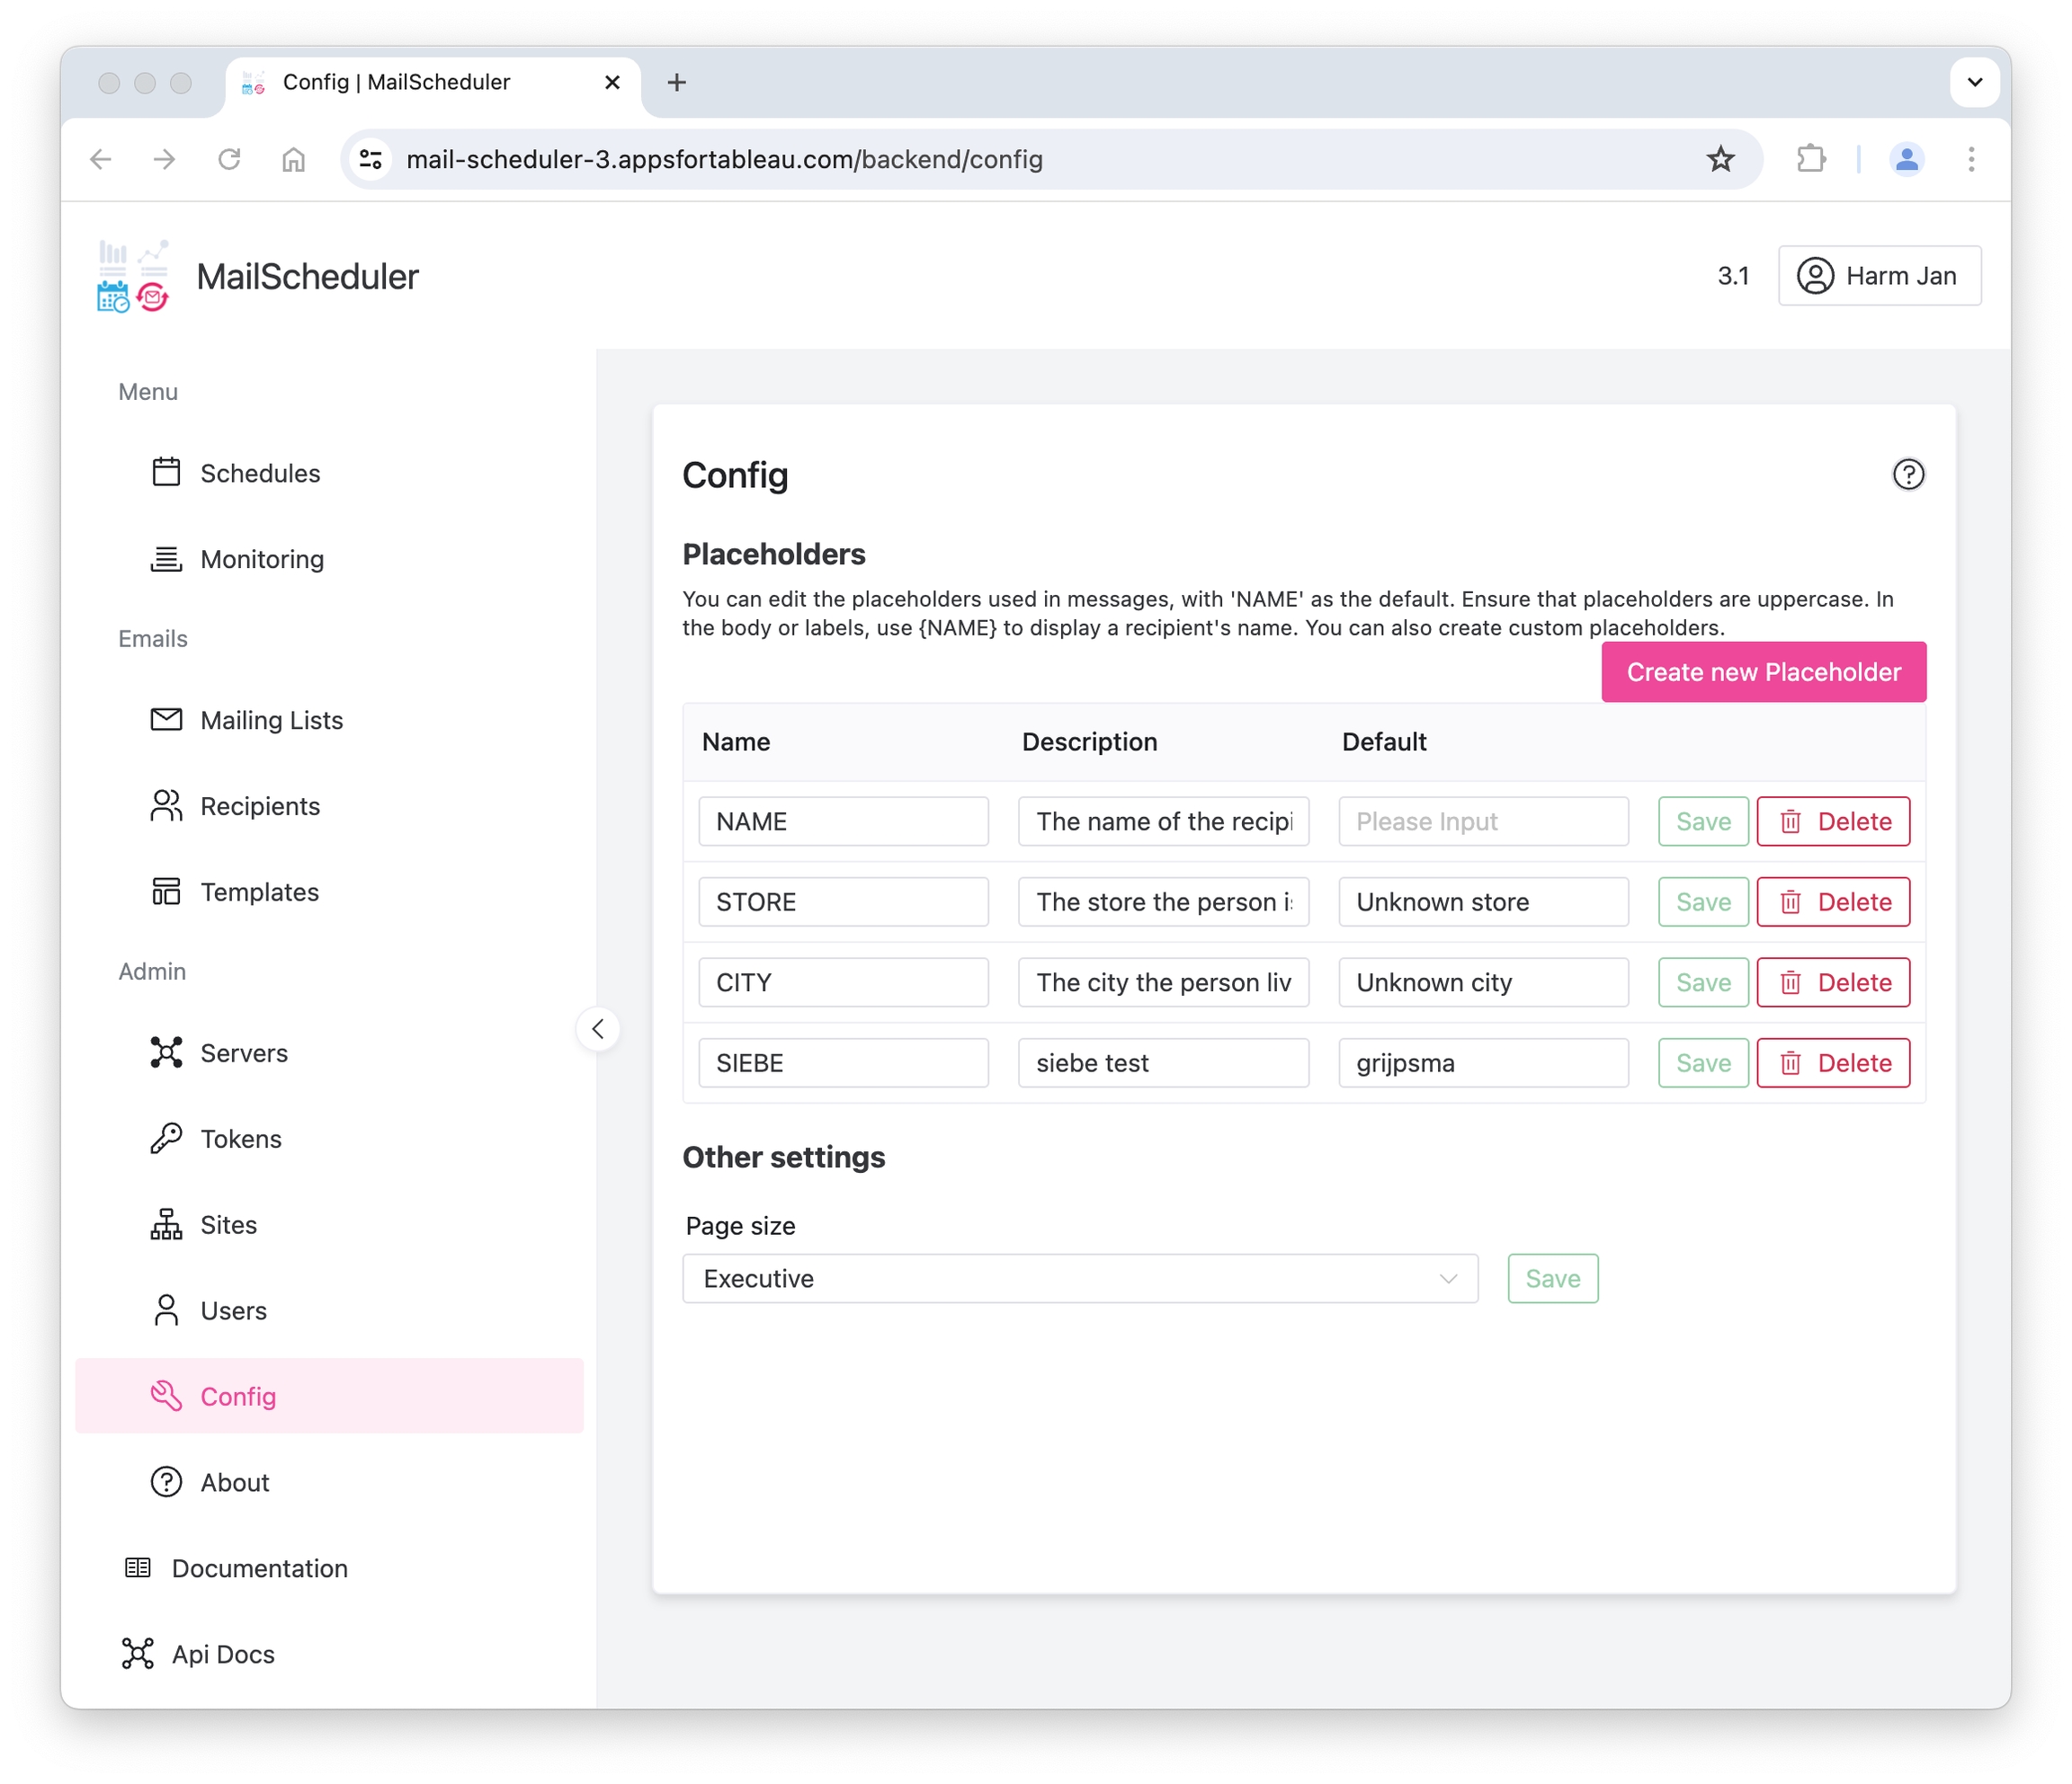This screenshot has height=1784, width=2072.
Task: Open the Chrome profile avatar icon
Action: tap(1906, 159)
